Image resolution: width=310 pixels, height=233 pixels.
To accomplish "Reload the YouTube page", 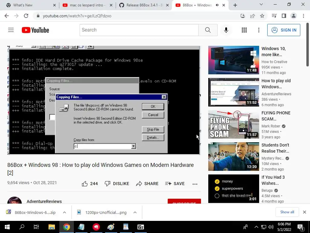I will pyautogui.click(x=26, y=16).
